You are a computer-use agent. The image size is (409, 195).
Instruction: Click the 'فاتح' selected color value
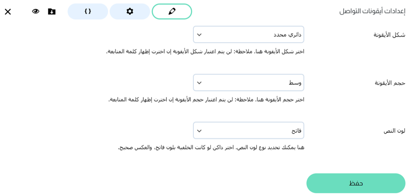[296, 131]
